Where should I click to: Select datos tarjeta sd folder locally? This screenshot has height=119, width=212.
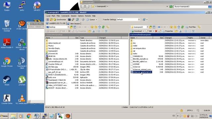pos(54,43)
